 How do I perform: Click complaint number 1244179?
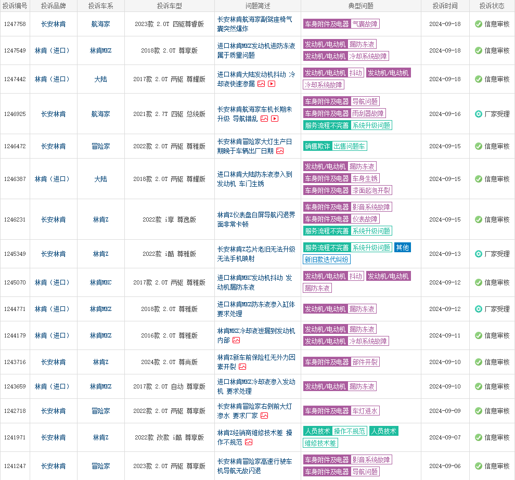[15, 335]
